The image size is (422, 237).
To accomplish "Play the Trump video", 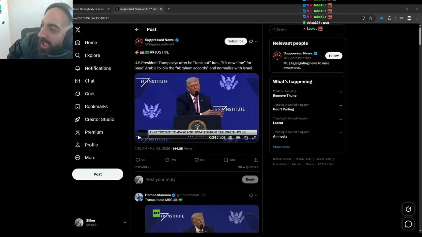I will click(x=139, y=138).
